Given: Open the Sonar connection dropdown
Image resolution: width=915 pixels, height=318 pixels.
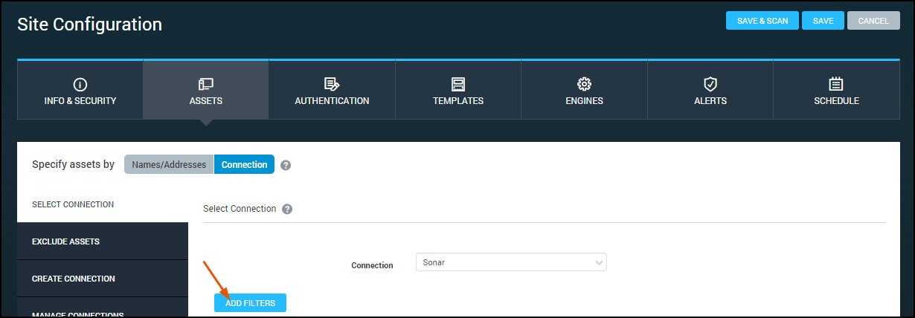Looking at the screenshot, I should [511, 262].
